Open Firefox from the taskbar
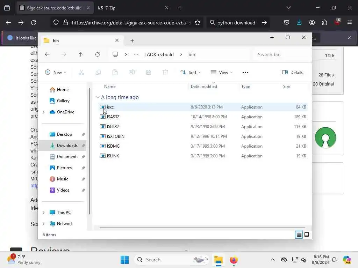This screenshot has width=358, height=268. (234, 260)
